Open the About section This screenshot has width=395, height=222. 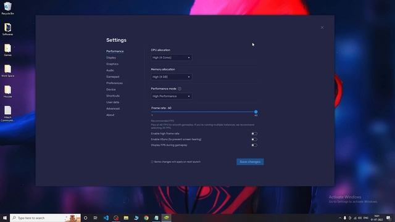click(x=110, y=115)
